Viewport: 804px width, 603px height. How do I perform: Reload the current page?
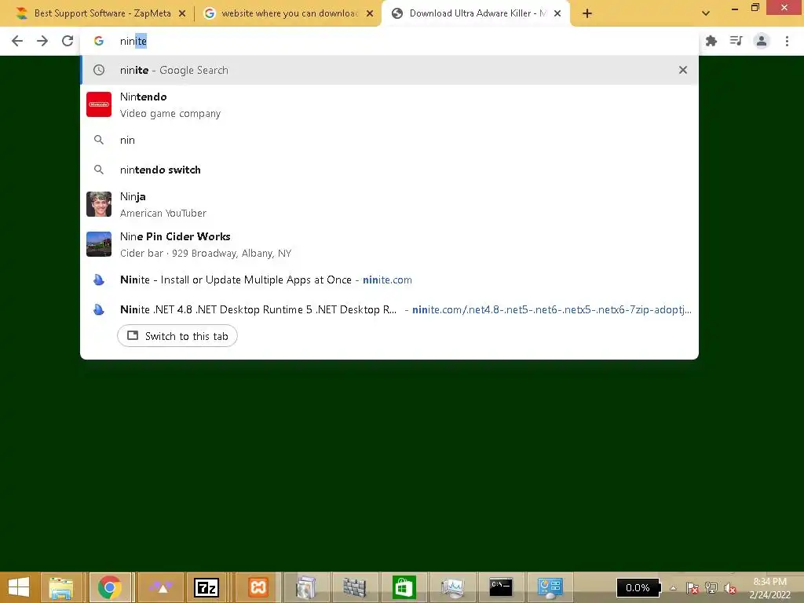68,41
